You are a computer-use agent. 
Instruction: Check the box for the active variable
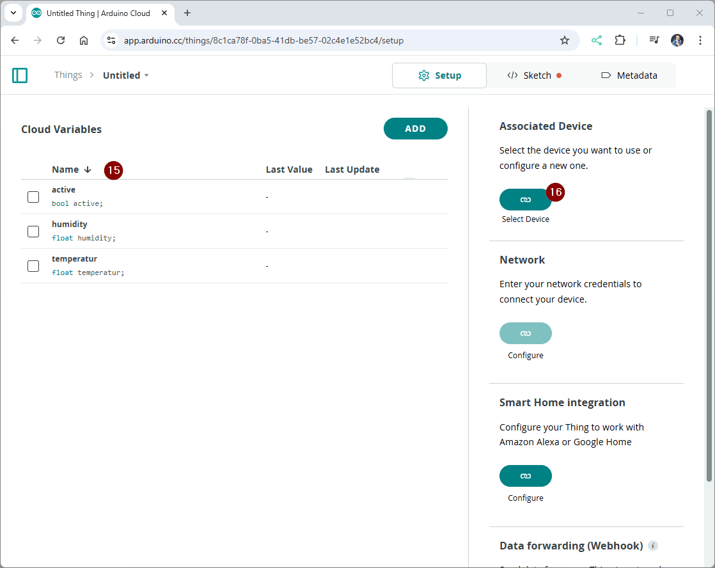33,197
